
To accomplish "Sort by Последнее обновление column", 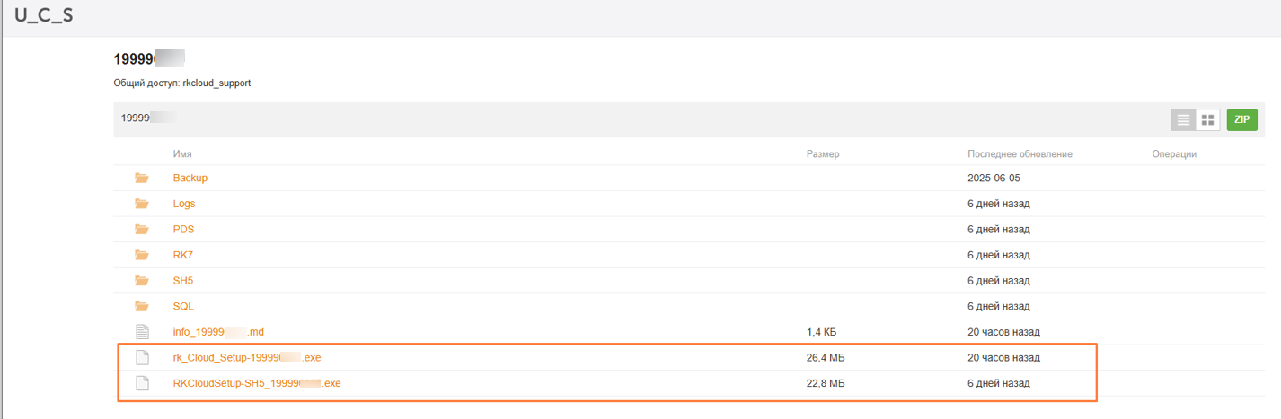I will point(1020,154).
